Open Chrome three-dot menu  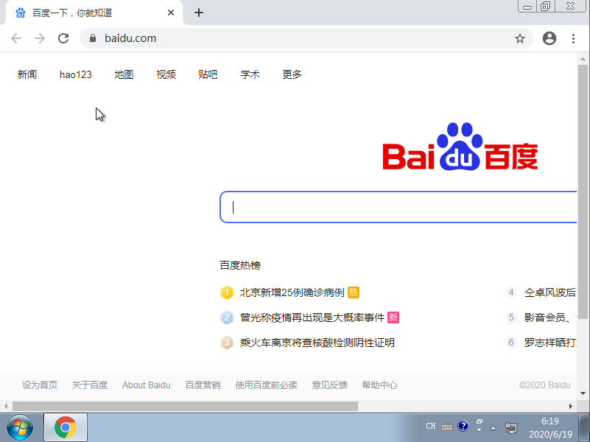pos(573,38)
